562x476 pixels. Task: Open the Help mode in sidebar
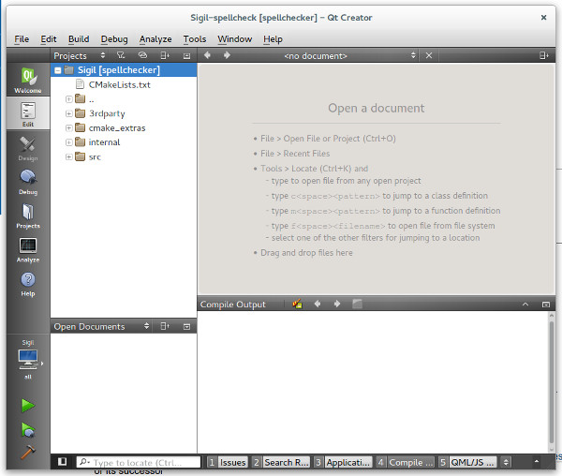28,284
